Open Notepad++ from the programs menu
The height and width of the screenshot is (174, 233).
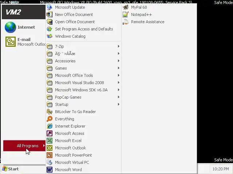(159, 14)
